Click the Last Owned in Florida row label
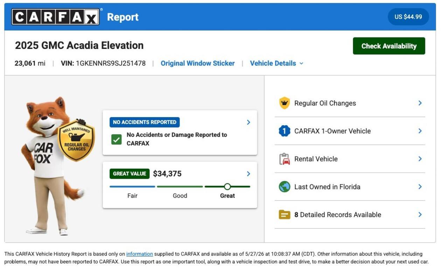Image resolution: width=448 pixels, height=269 pixels. 327,187
